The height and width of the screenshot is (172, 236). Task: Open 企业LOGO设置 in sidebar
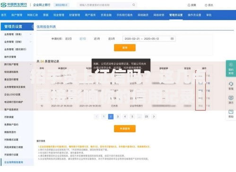click(12, 95)
